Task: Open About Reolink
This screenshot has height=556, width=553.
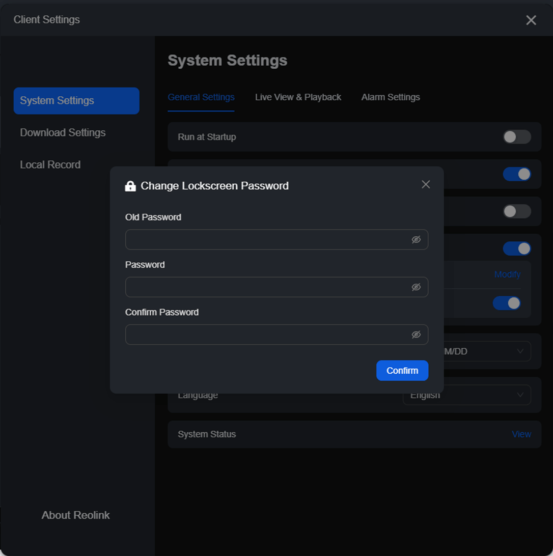Action: coord(75,515)
